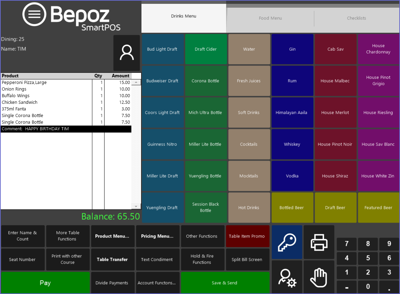The height and width of the screenshot is (294, 400).
Task: Add a Draft Cider
Action: point(206,49)
